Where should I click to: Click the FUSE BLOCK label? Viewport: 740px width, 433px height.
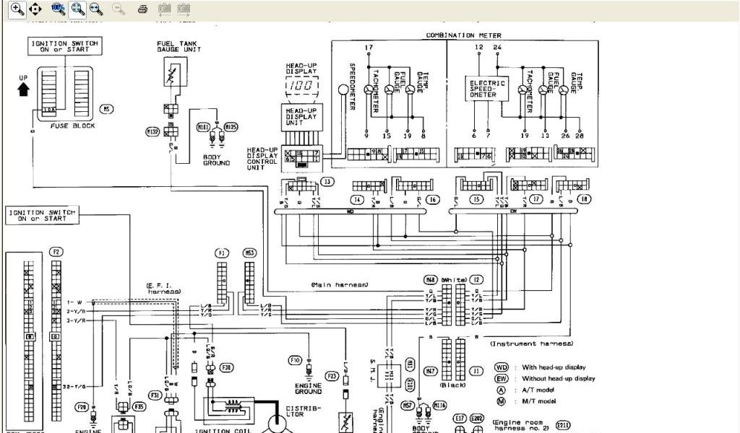pos(72,126)
